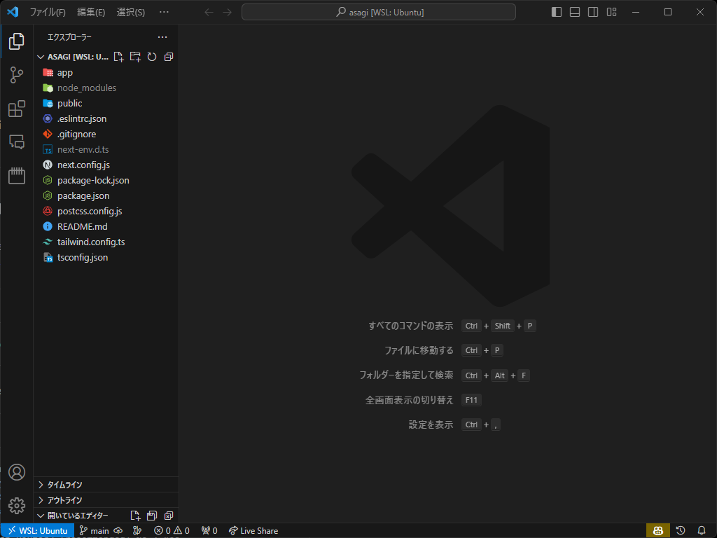The height and width of the screenshot is (538, 717).
Task: Open the notifications bell
Action: 702,531
